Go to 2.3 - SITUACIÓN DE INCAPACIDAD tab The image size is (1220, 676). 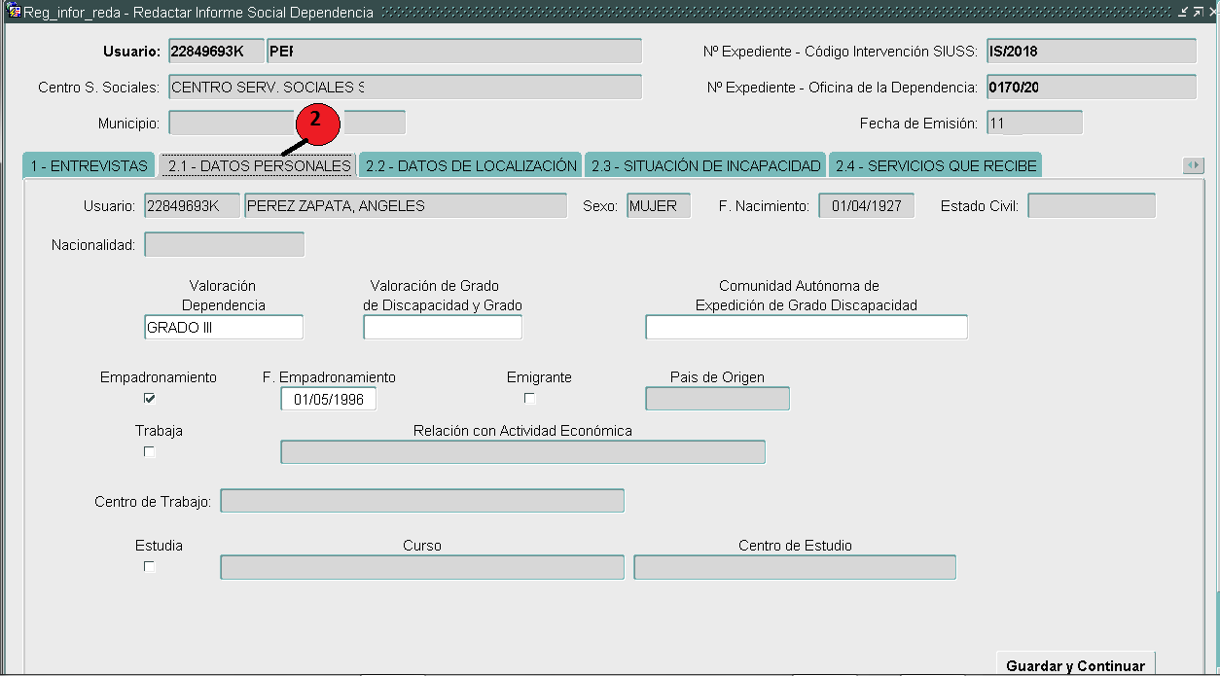pyautogui.click(x=705, y=166)
